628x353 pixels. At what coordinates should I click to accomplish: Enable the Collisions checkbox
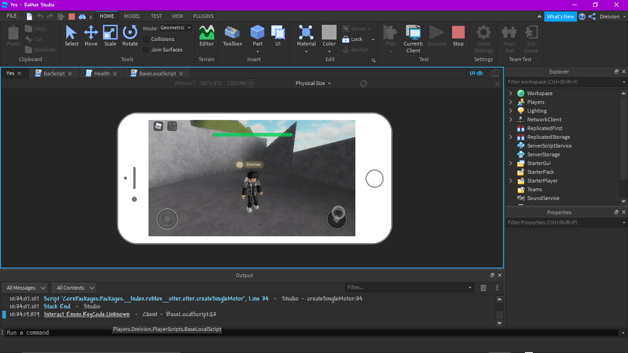[x=146, y=39]
